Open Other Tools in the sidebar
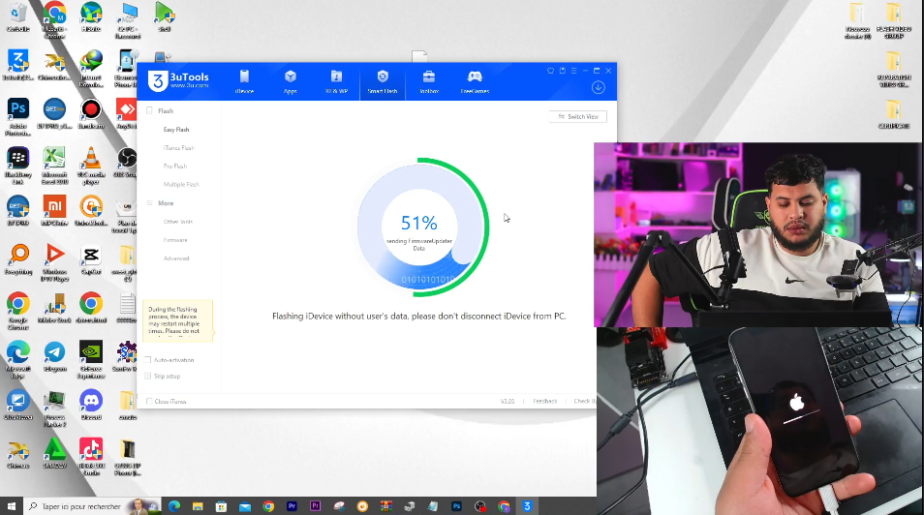The image size is (924, 515). tap(178, 222)
